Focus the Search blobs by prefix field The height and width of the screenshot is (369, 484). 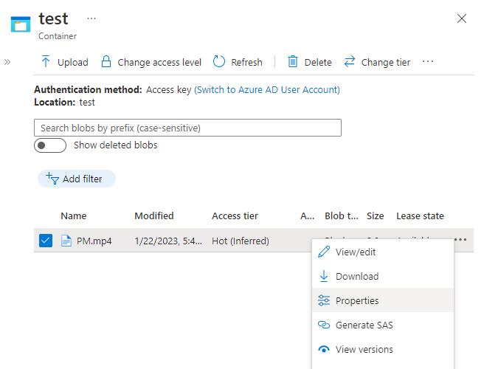point(187,128)
